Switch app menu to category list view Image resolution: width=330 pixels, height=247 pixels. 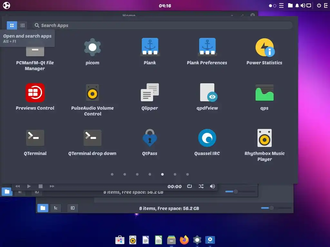22,25
